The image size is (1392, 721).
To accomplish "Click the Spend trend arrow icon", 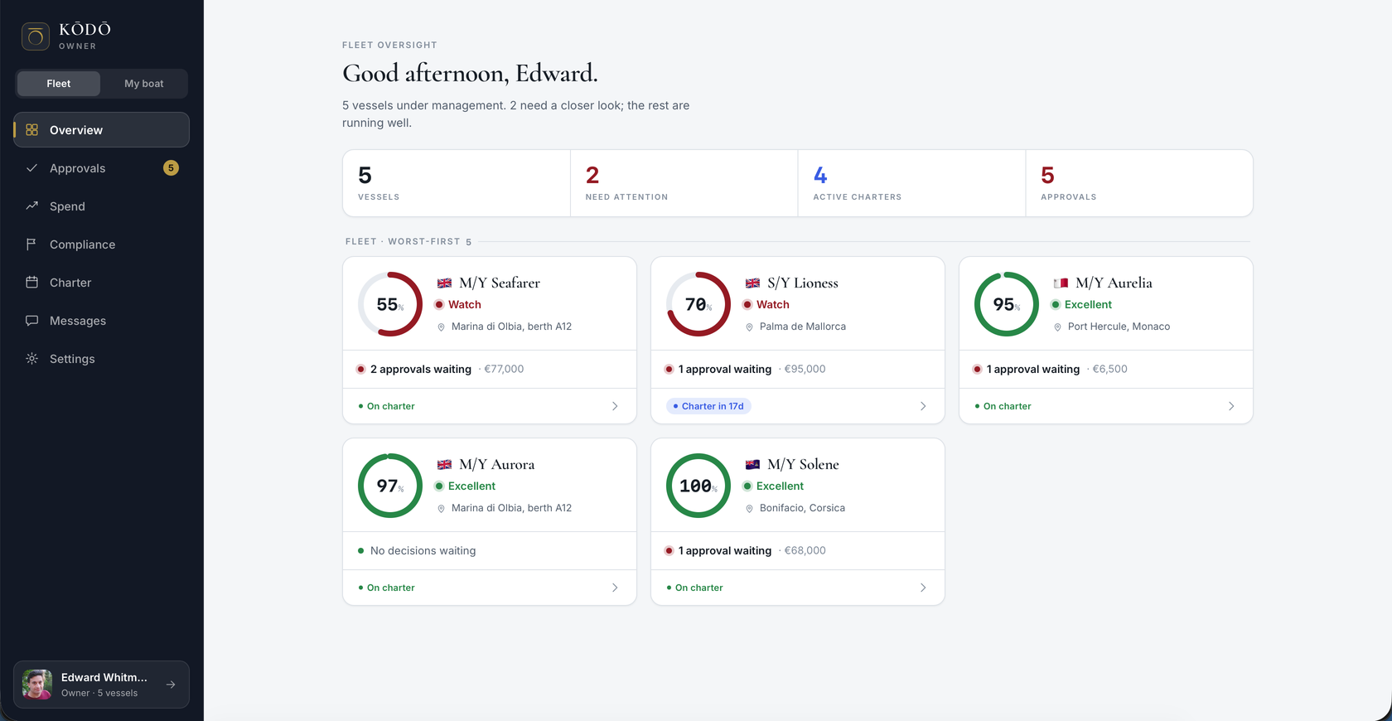I will (32, 206).
